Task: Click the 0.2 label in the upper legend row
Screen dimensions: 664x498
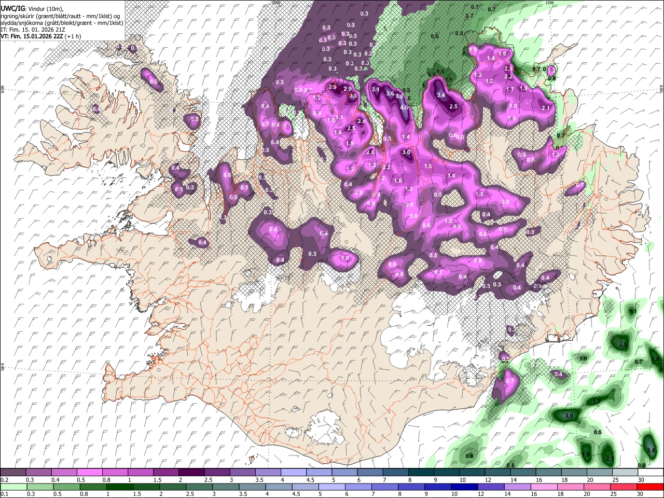Action: click(x=4, y=480)
